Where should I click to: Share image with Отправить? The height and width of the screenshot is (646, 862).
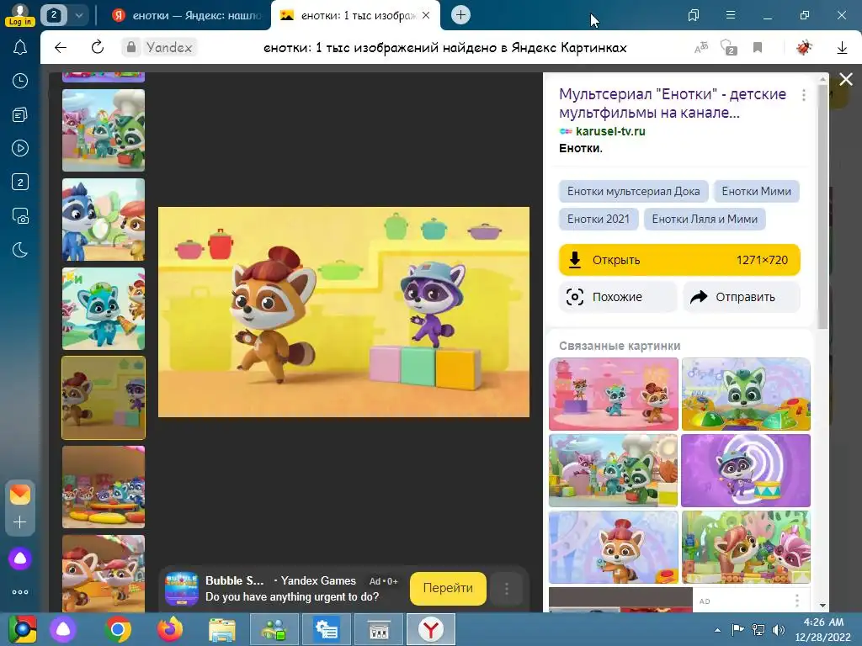[x=741, y=297]
